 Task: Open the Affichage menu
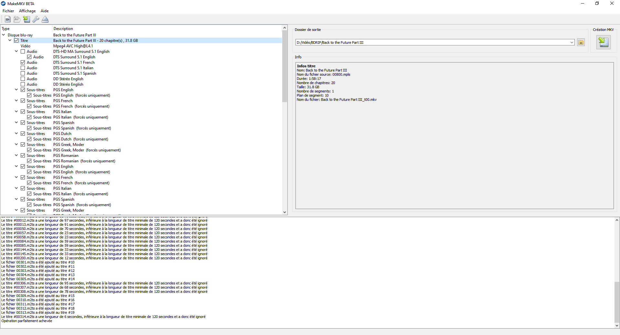coord(27,11)
